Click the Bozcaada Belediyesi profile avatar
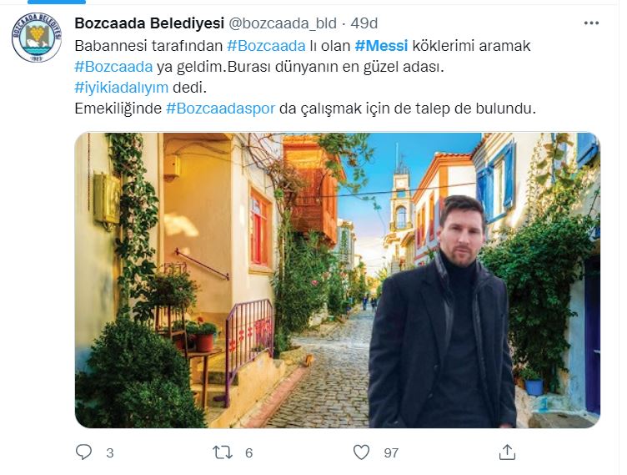 [x=37, y=38]
